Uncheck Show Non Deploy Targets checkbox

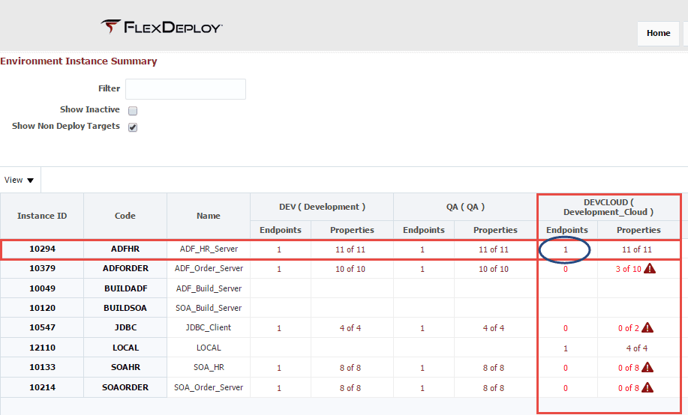[x=133, y=127]
